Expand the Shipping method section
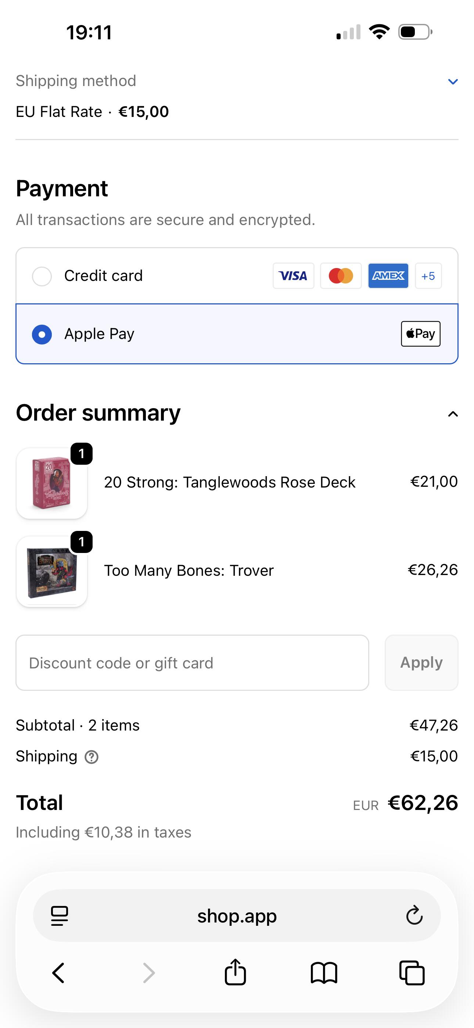Viewport: 474px width, 1028px height. tap(452, 82)
